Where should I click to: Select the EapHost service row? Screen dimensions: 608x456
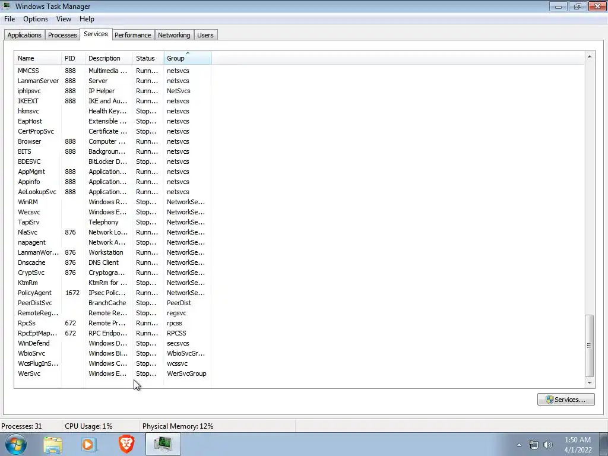(112, 121)
